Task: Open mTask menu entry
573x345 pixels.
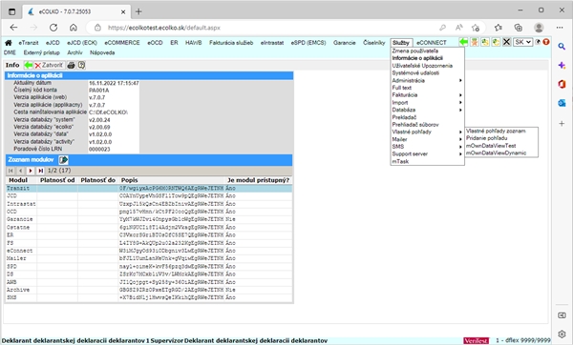Action: (x=400, y=161)
